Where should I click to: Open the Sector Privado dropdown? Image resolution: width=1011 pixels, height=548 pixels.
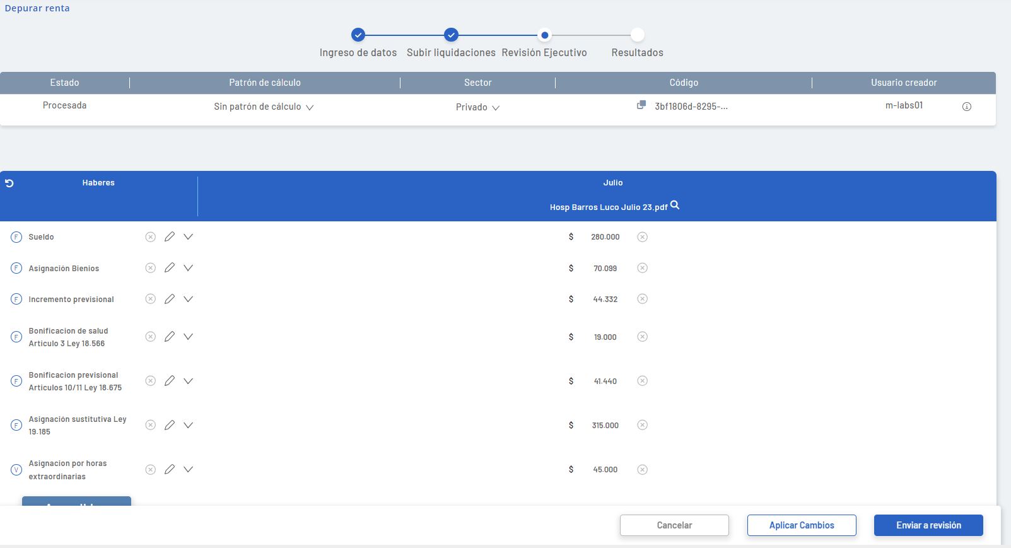[x=477, y=107]
